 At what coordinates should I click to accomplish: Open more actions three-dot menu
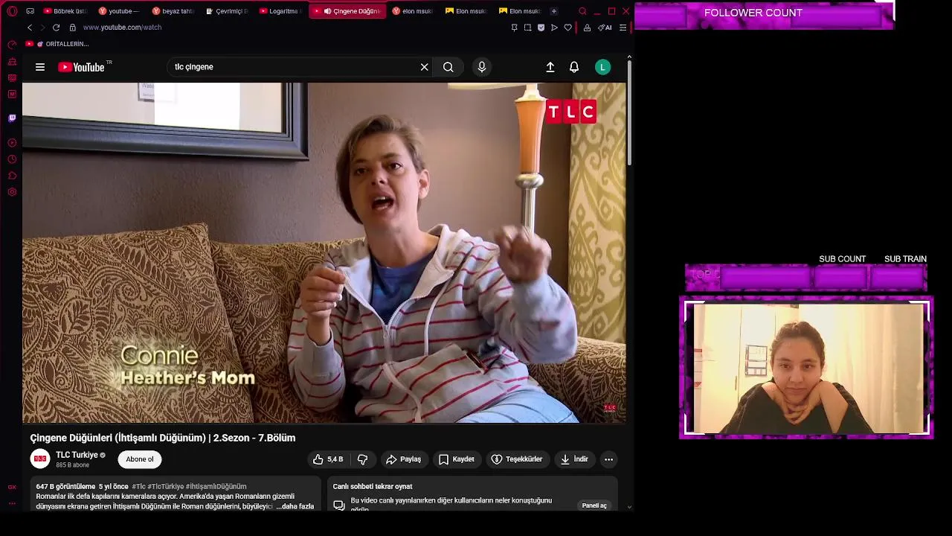(x=608, y=459)
